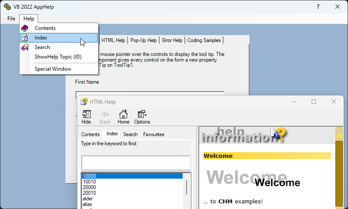Choose Special Window from Help menu
The width and height of the screenshot is (348, 209).
click(x=59, y=69)
